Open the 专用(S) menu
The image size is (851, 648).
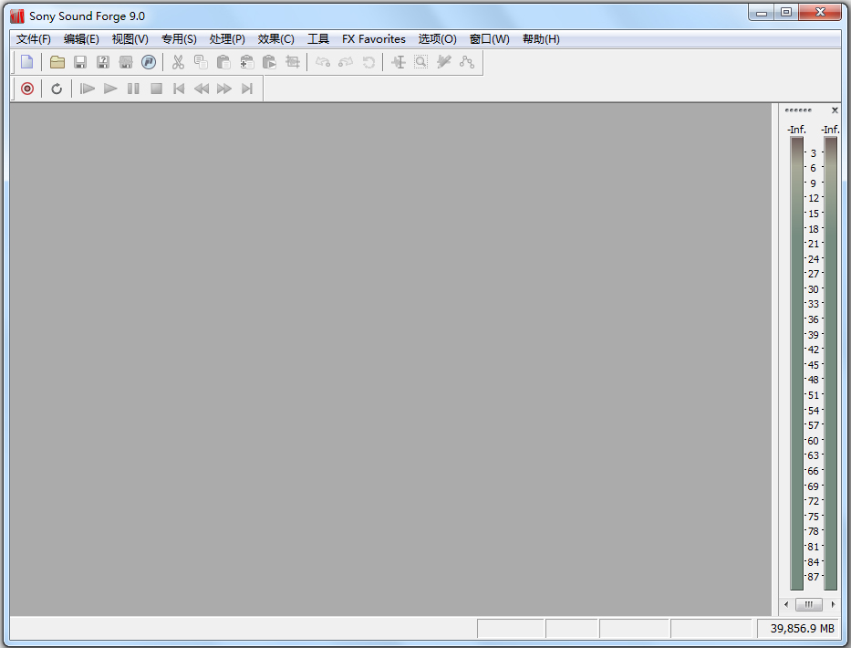(179, 39)
